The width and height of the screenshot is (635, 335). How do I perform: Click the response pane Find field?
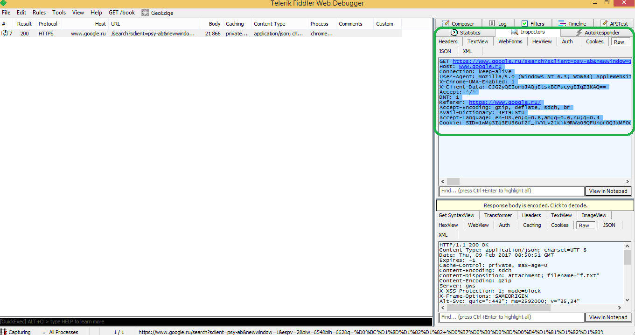click(x=512, y=317)
